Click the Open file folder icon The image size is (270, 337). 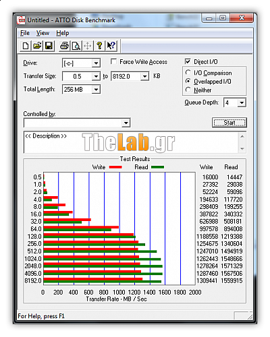coord(37,46)
